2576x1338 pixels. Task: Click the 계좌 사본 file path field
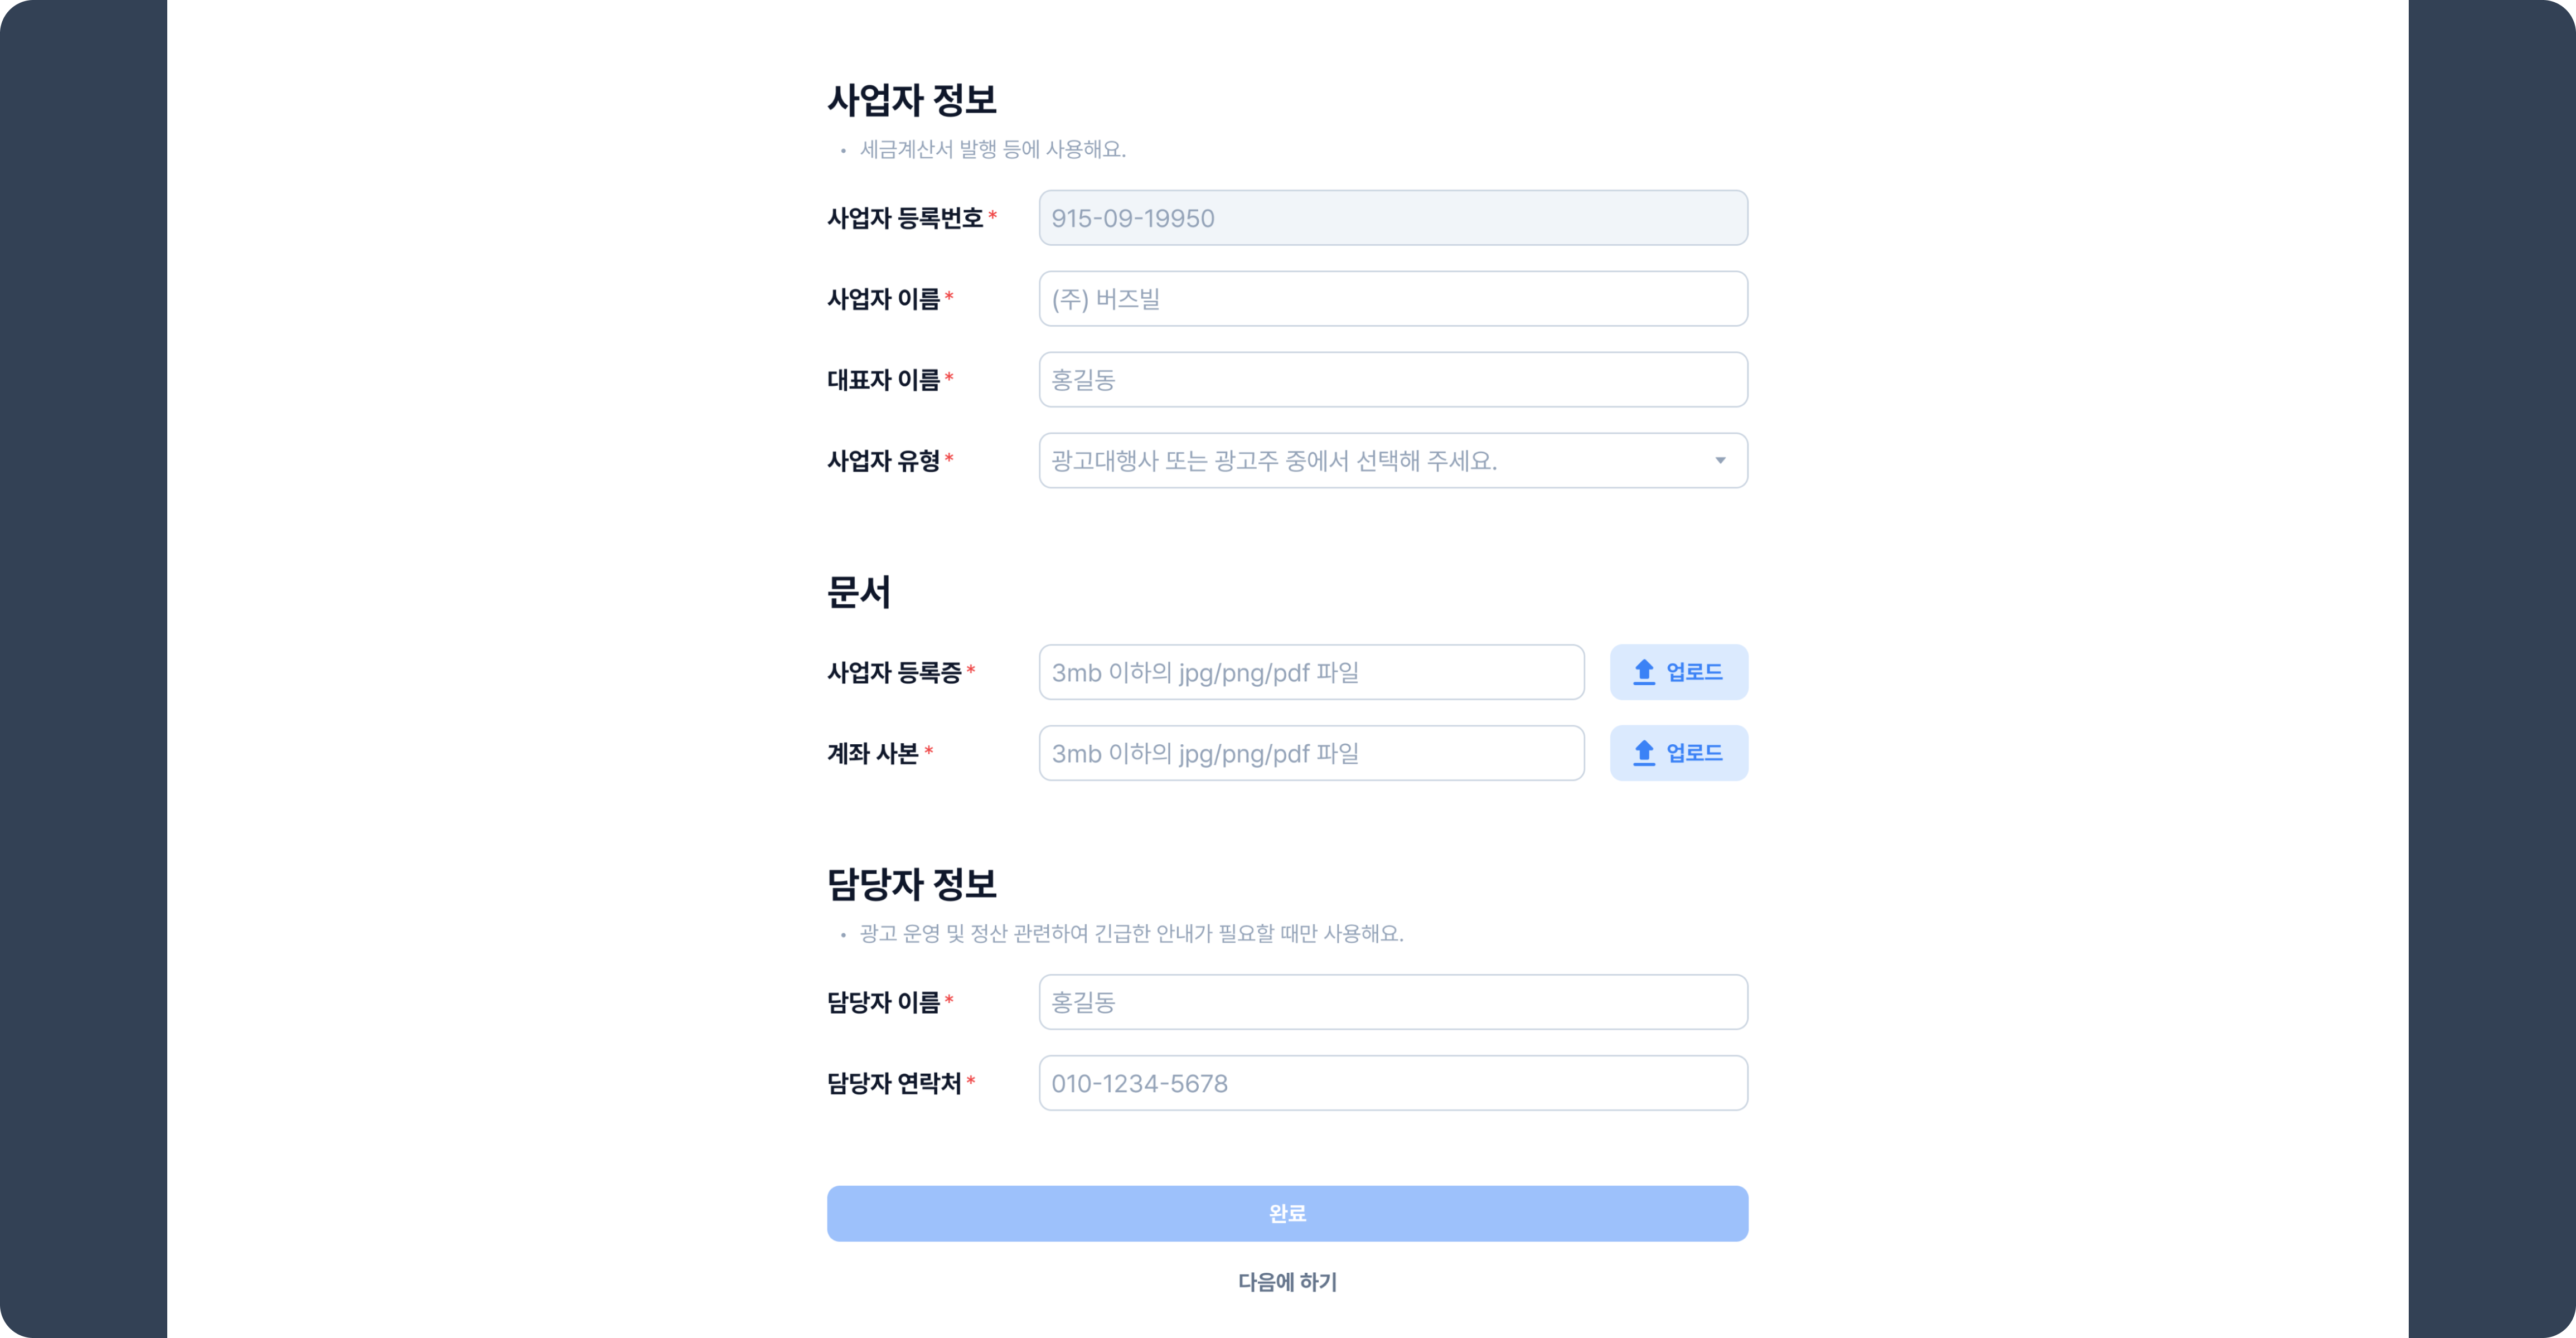pyautogui.click(x=1310, y=753)
